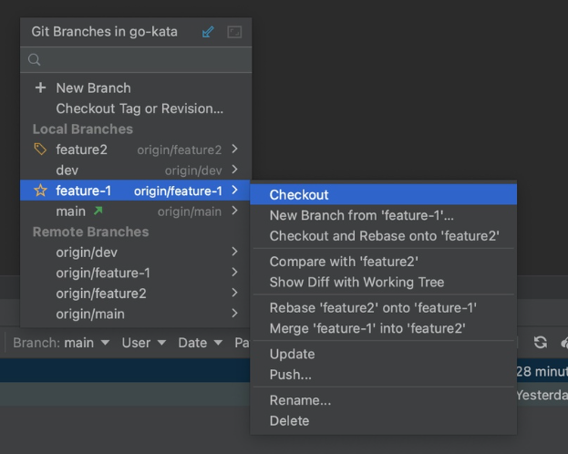Click the refresh icon in the log toolbar
568x454 pixels.
point(541,343)
